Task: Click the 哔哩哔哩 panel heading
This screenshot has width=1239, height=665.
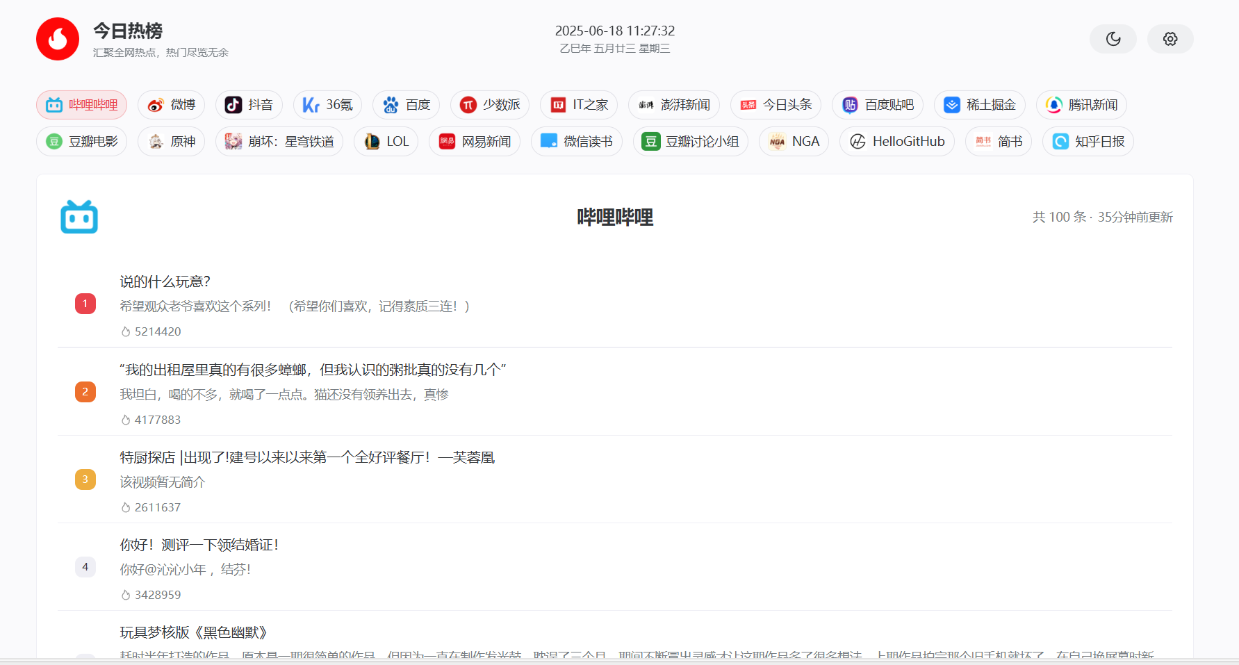Action: click(615, 217)
